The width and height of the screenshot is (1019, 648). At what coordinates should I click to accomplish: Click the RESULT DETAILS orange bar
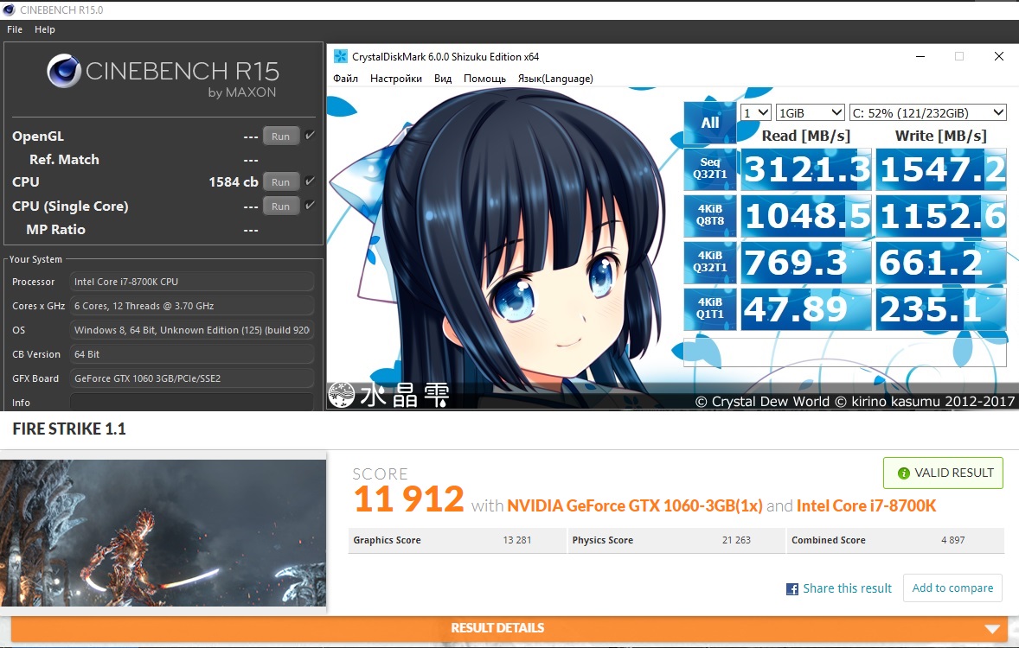tap(509, 628)
